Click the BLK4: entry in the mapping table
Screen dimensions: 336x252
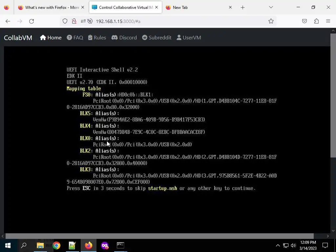point(86,126)
